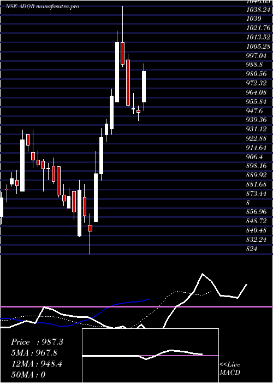Select the 1038.24 price axis label
273x383 pixels.
tap(258, 10)
